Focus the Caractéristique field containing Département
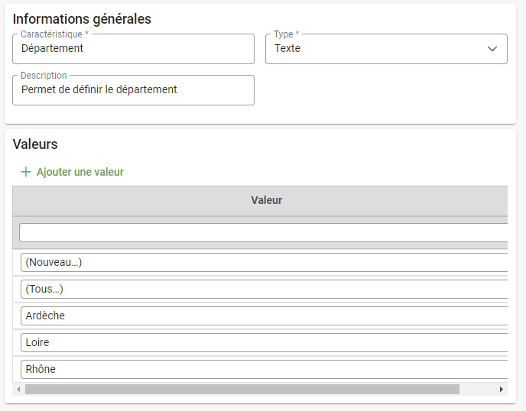The height and width of the screenshot is (411, 526). [133, 49]
